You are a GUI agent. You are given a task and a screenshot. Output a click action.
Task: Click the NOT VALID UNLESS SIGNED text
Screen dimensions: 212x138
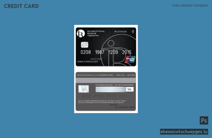(124, 85)
